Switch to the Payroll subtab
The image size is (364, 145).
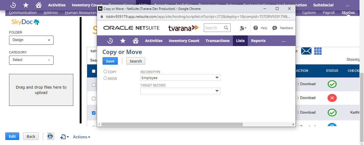pyautogui.click(x=329, y=13)
